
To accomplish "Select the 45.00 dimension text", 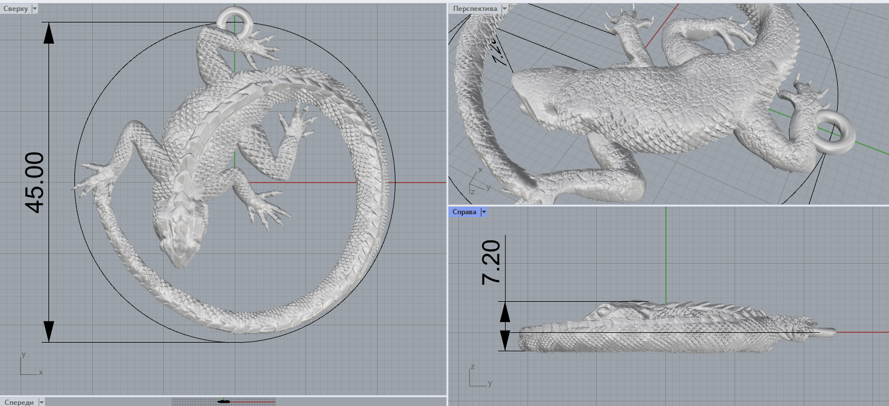I will click(35, 183).
